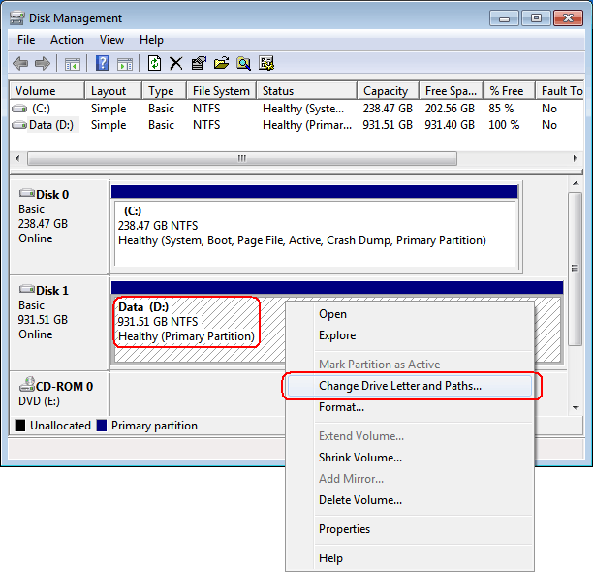This screenshot has height=572, width=593.
Task: Select Change Drive Letter and Paths
Action: coord(400,386)
